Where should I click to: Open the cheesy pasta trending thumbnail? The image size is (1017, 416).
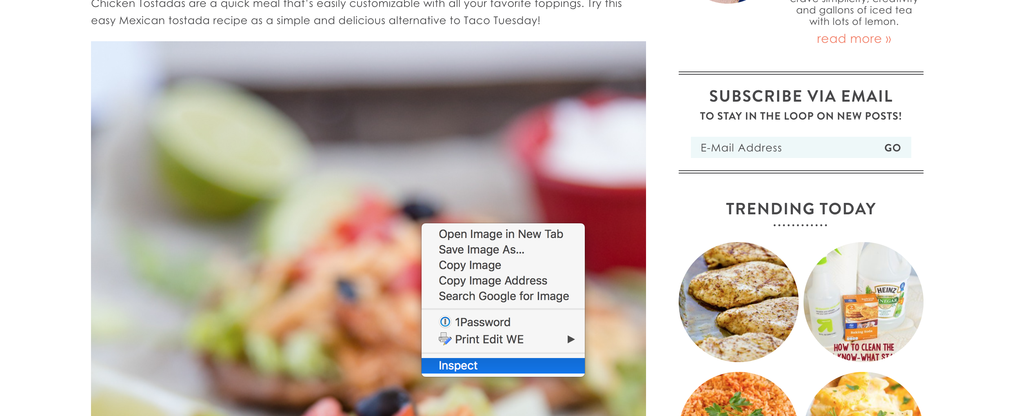point(864,394)
